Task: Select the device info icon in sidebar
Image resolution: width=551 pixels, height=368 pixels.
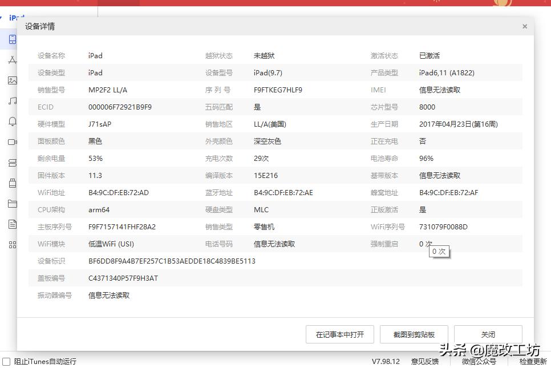Action: (13, 39)
